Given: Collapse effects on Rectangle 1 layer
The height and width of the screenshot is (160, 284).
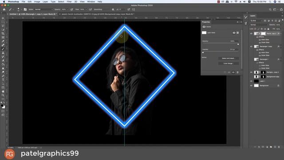Looking at the screenshot, I should [281, 59].
